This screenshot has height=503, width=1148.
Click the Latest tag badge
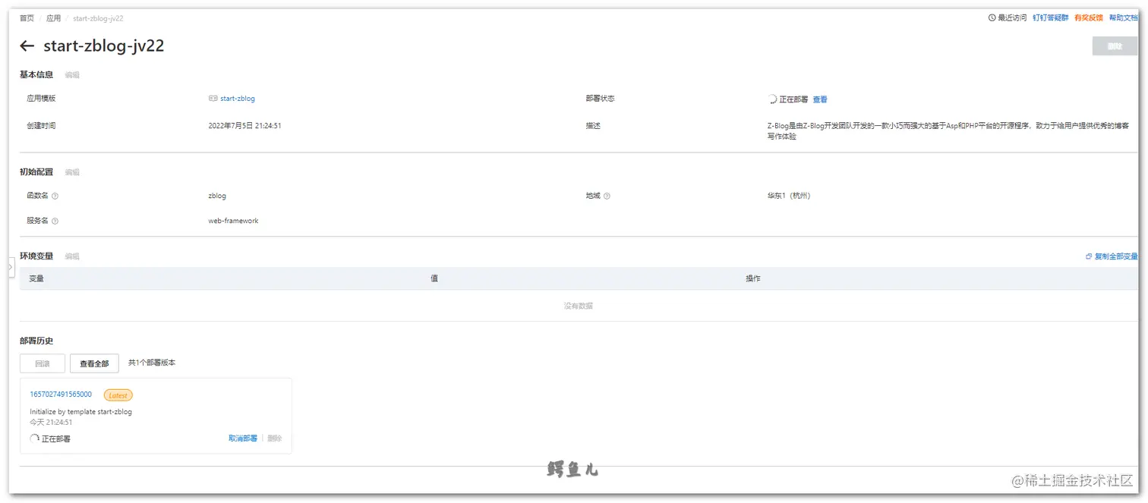[118, 395]
